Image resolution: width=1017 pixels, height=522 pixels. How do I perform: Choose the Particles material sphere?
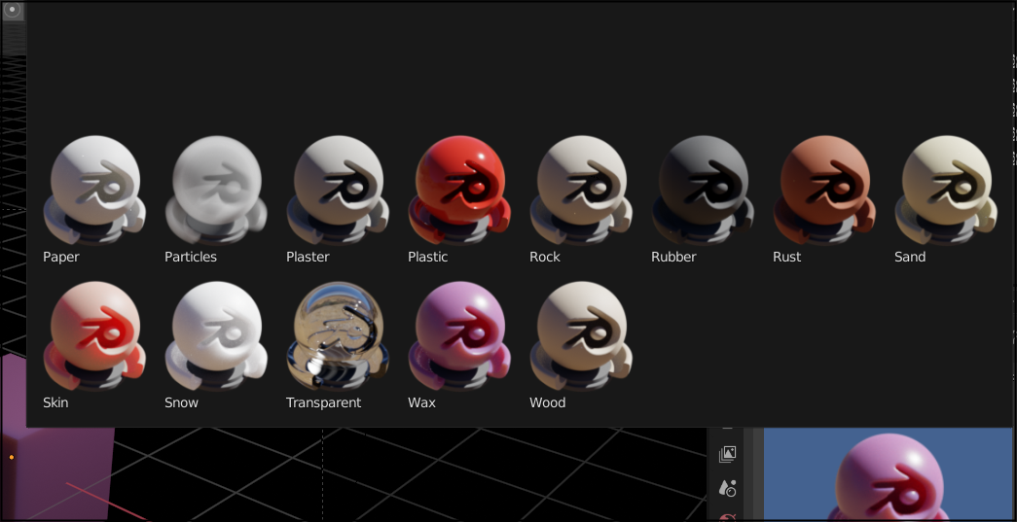(x=216, y=191)
